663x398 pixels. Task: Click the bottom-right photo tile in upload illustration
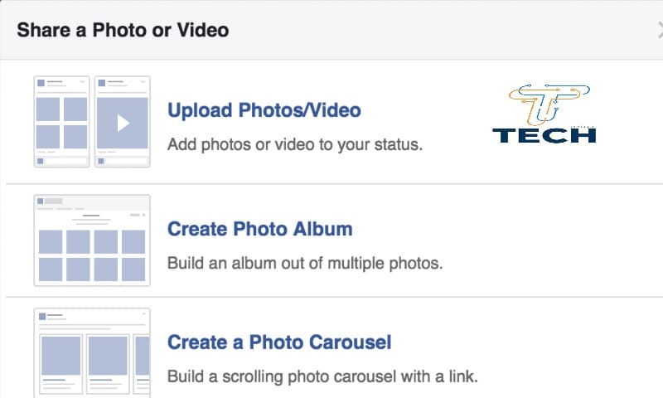(x=75, y=136)
